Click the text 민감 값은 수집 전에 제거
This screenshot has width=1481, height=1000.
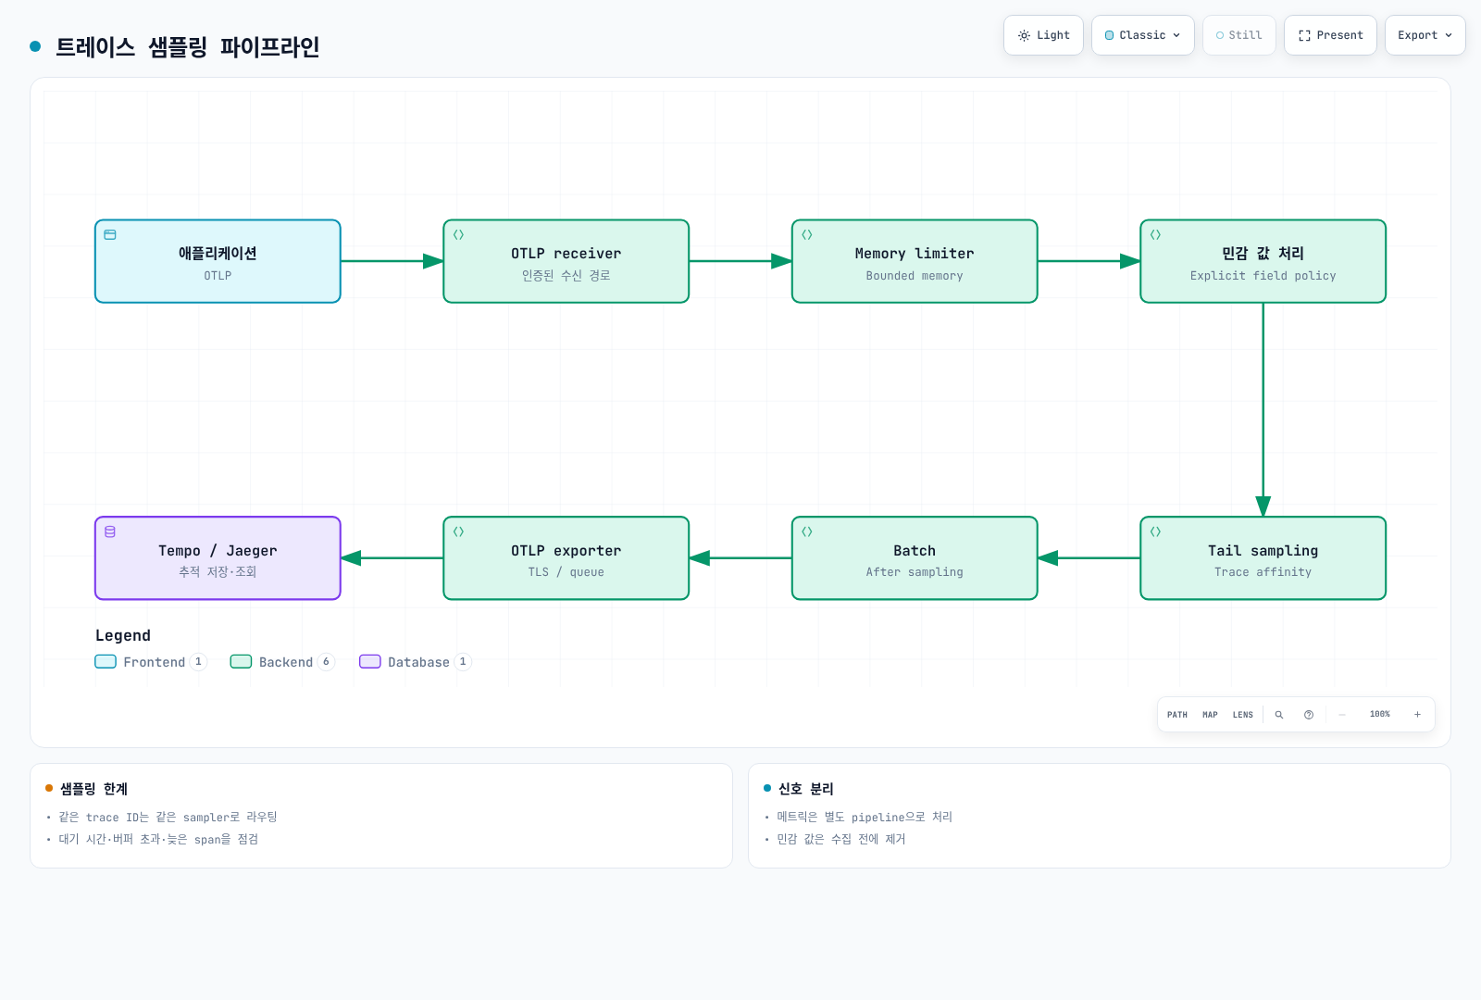pyautogui.click(x=841, y=839)
